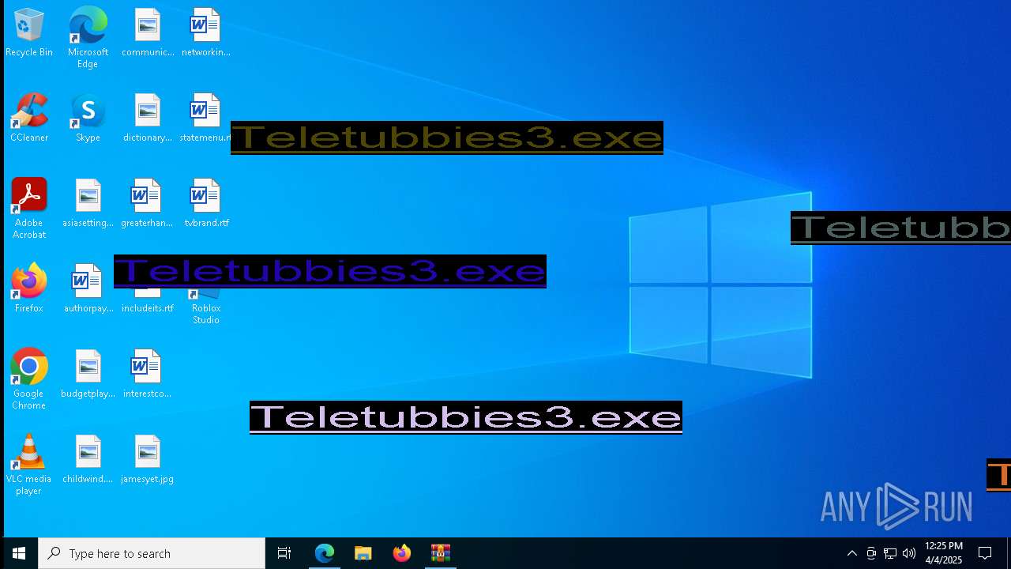The width and height of the screenshot is (1011, 569).
Task: Show hidden system tray icons
Action: point(851,553)
